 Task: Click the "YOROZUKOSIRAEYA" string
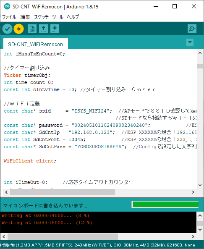point(99,147)
